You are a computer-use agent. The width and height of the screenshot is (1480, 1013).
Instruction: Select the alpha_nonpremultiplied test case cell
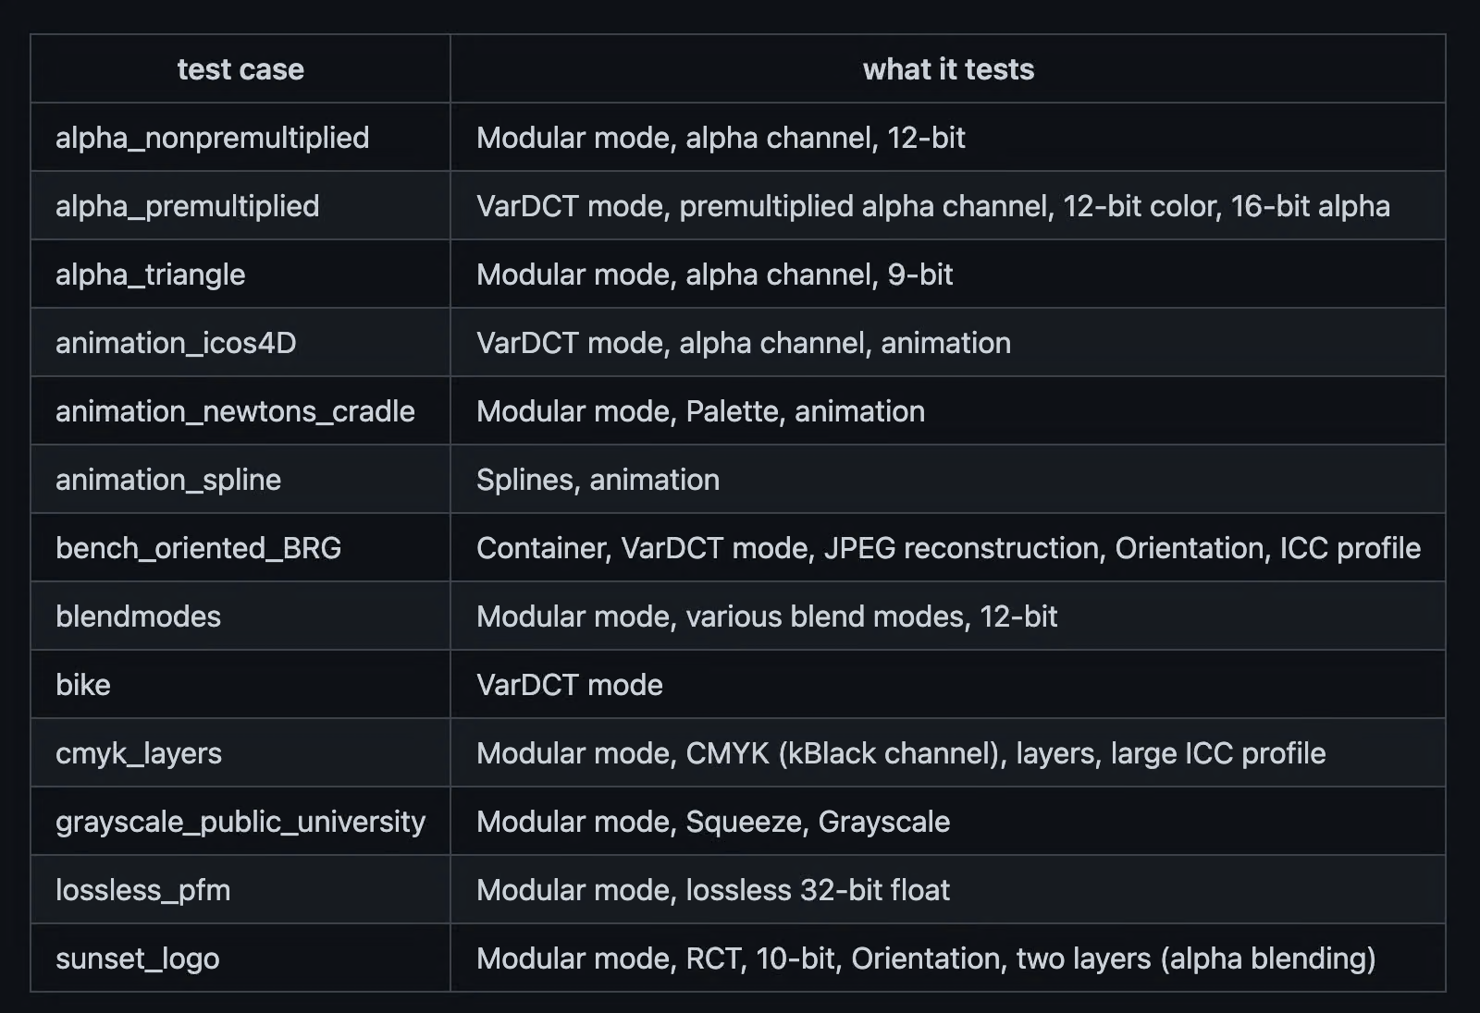(240, 138)
